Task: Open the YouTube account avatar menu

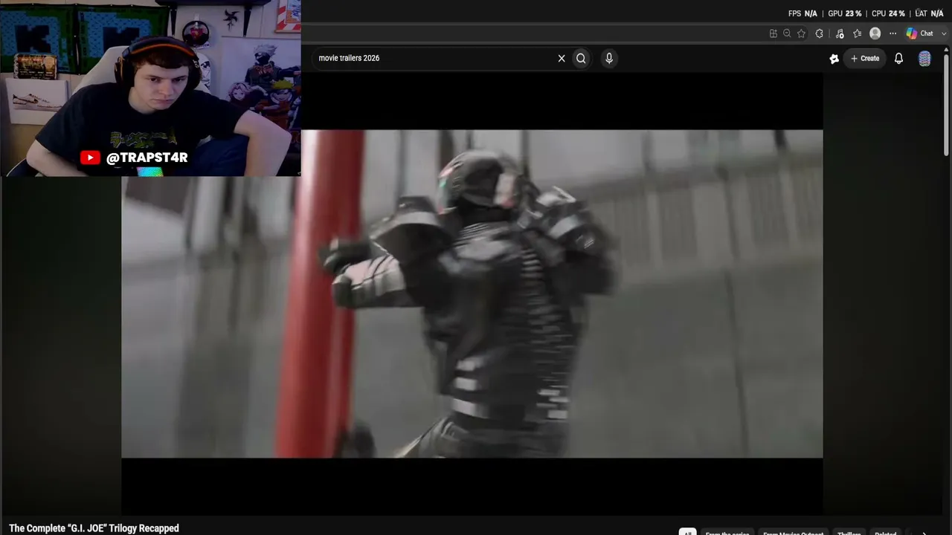Action: coord(924,59)
